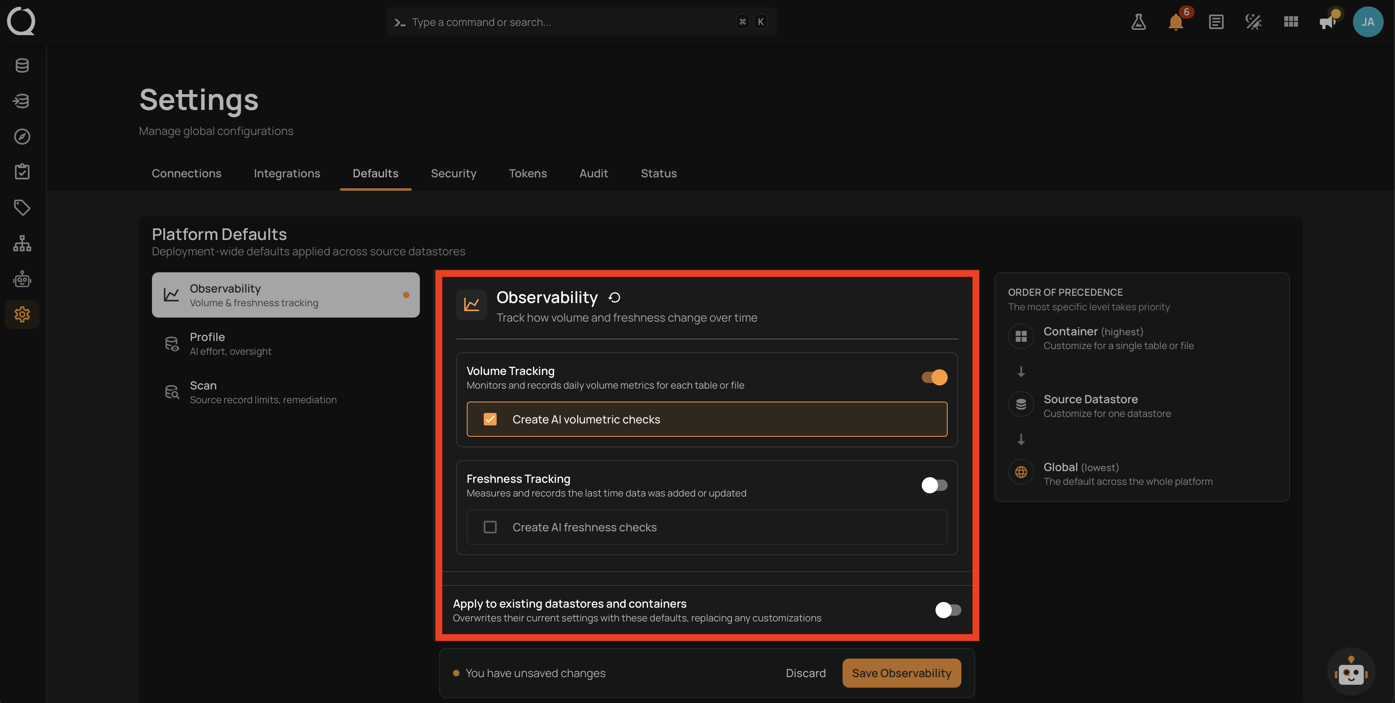
Task: Focus the command search field
Action: [x=582, y=22]
